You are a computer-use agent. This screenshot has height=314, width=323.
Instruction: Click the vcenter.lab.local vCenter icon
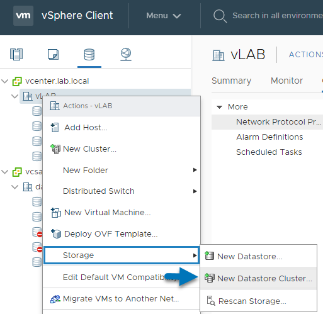(x=17, y=81)
